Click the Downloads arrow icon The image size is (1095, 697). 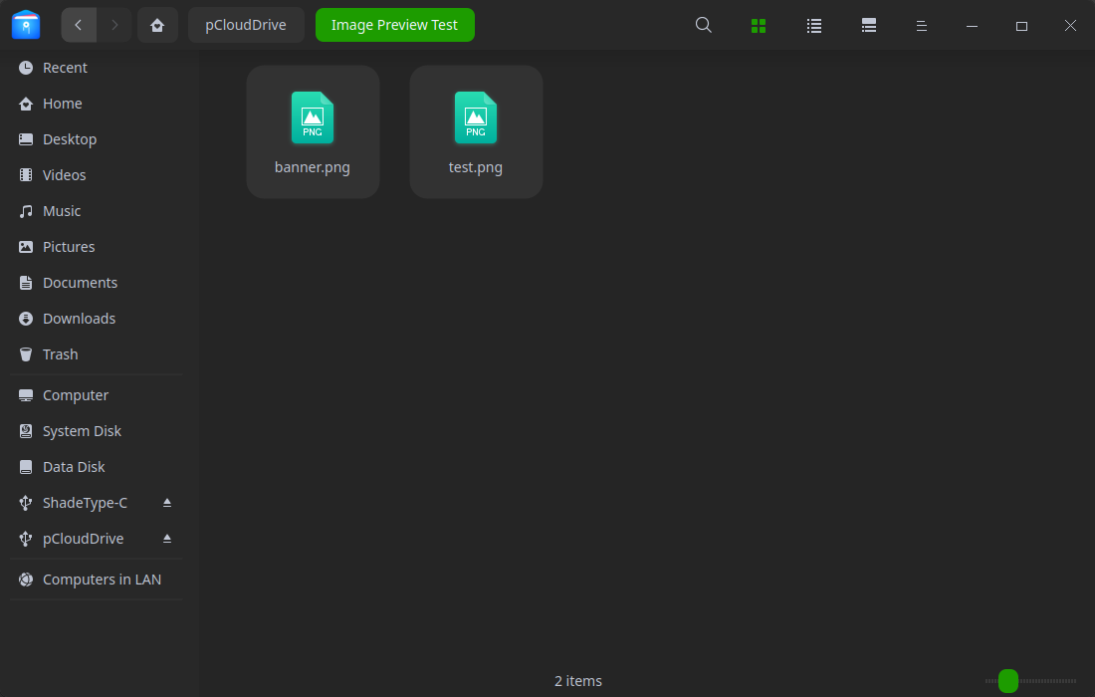tap(26, 319)
